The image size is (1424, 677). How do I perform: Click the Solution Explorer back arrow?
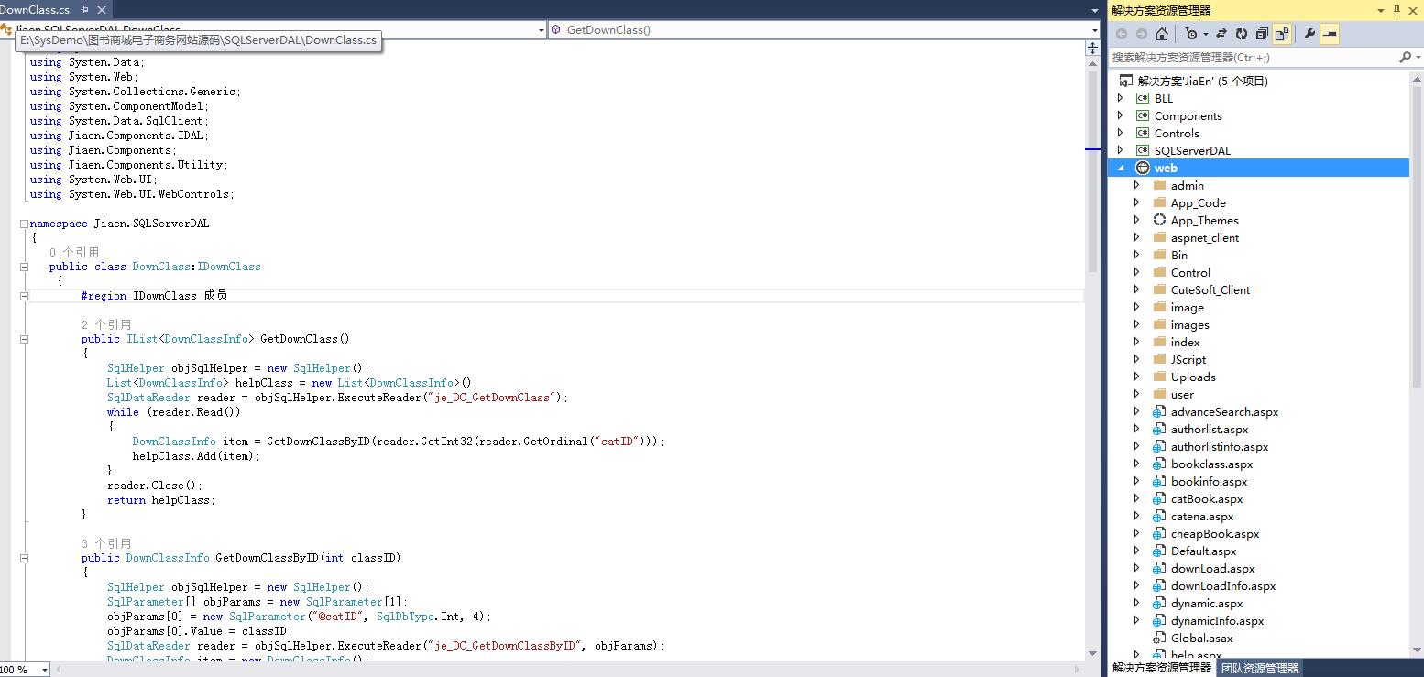[x=1122, y=34]
